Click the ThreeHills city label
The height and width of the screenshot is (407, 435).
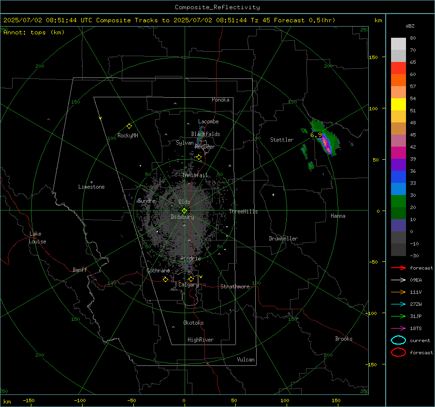point(243,211)
